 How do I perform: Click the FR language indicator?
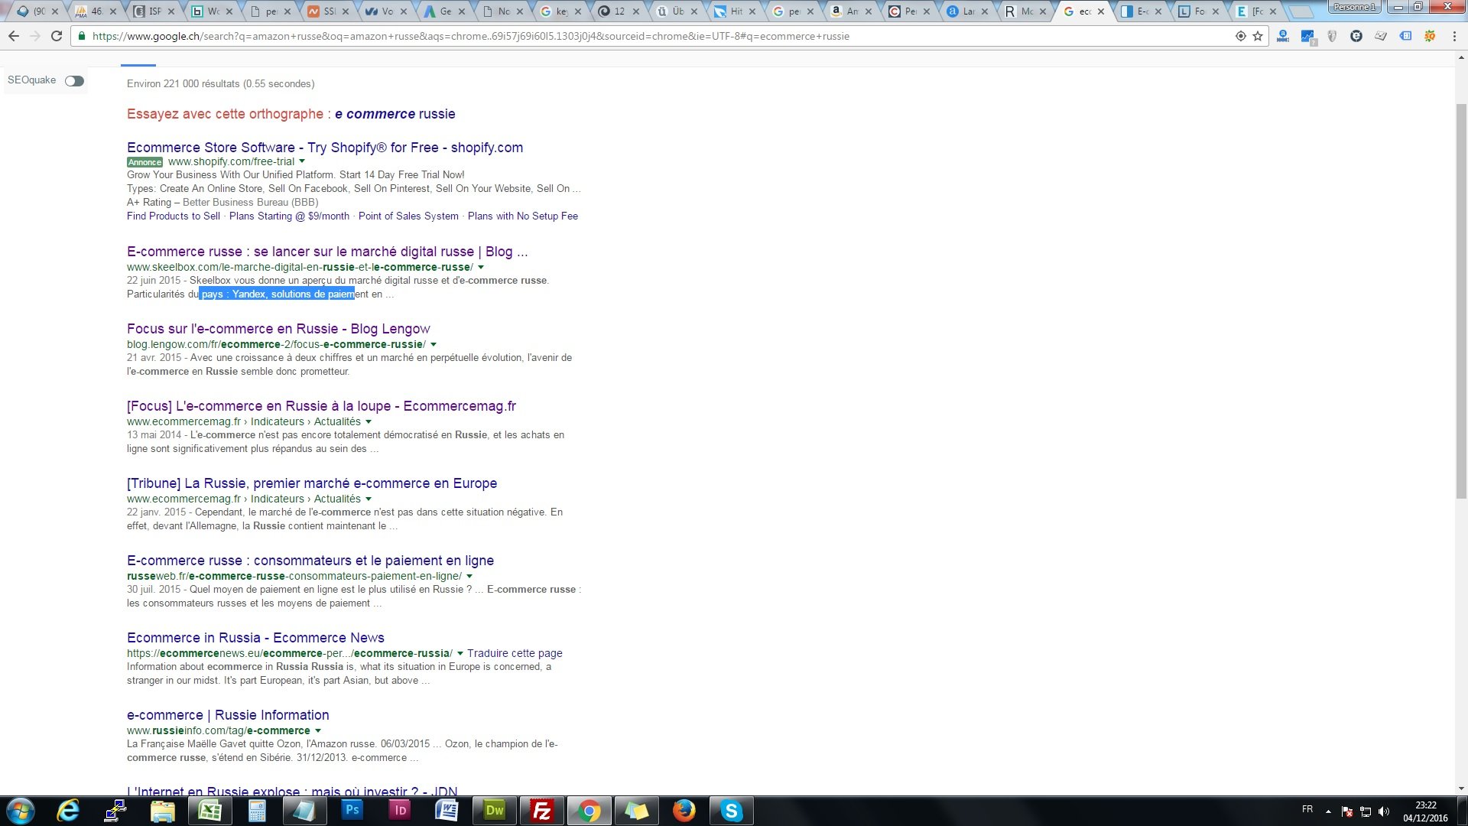[x=1307, y=809]
